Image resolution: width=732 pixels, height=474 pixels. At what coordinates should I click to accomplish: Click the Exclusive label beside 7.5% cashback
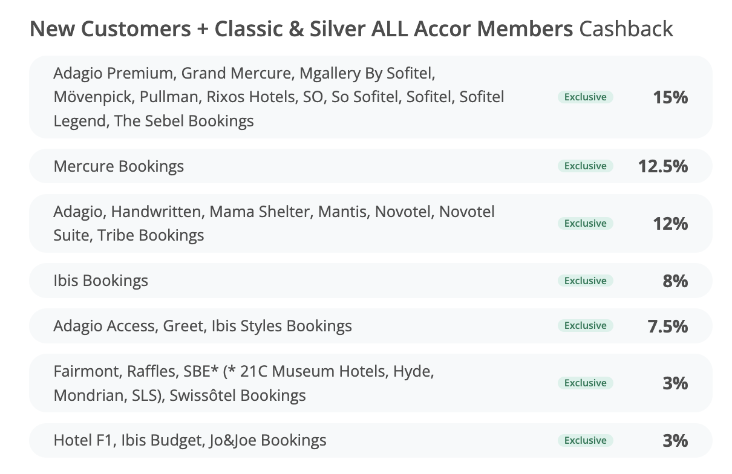click(x=585, y=326)
